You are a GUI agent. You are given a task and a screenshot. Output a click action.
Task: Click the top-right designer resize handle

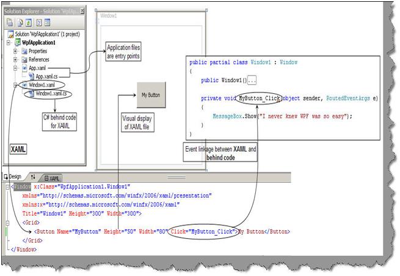point(206,10)
